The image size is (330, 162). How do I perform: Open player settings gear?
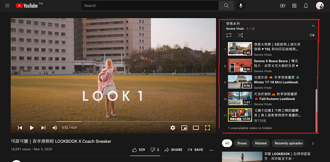click(173, 128)
